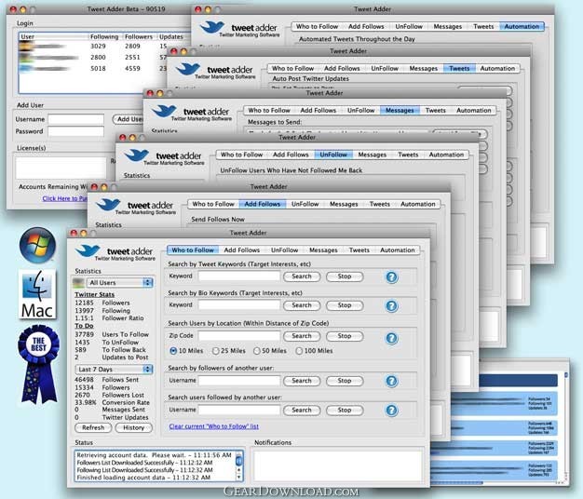
Task: Click help icon for users followed by another
Action: [392, 410]
